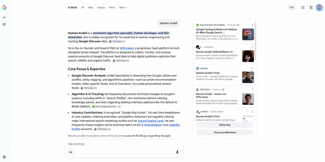Click the PRO badge
This screenshot has height=162, width=325.
[292, 8]
